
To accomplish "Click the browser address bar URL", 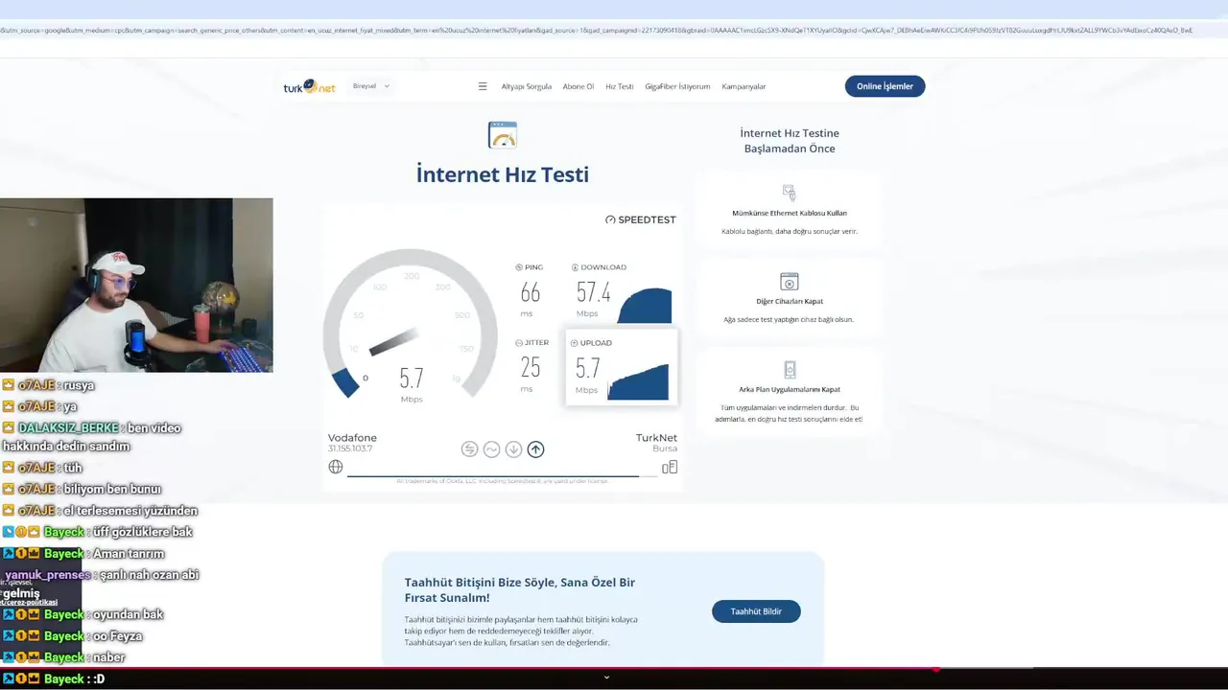I will click(595, 31).
